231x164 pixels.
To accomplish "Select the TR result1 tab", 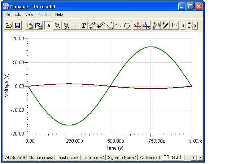I will [x=173, y=157].
